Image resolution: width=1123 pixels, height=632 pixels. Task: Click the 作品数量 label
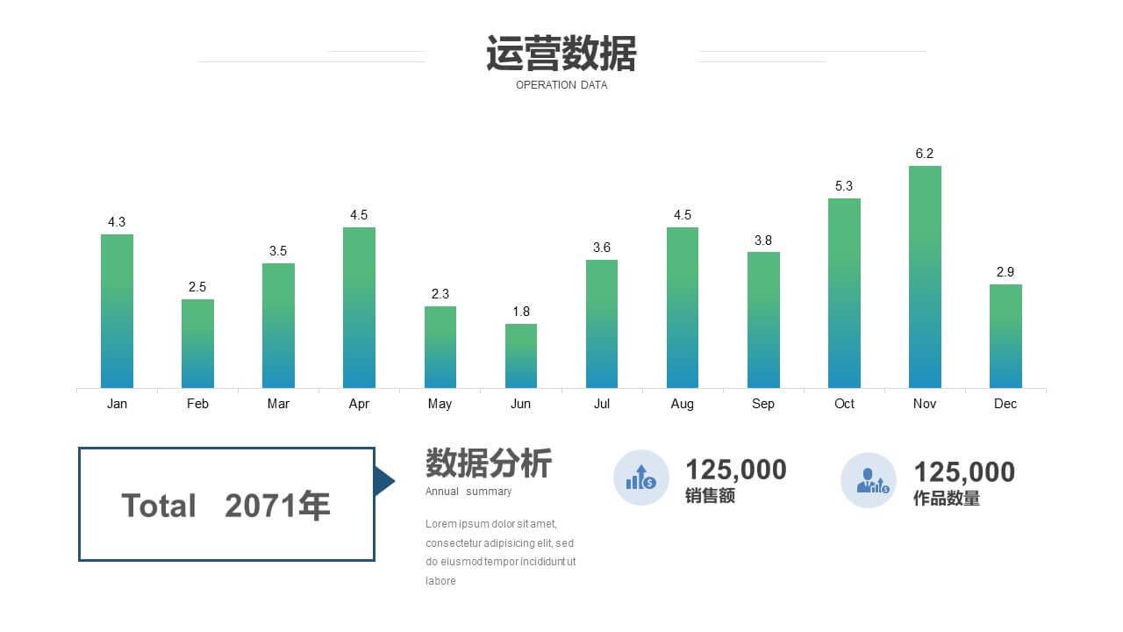947,499
